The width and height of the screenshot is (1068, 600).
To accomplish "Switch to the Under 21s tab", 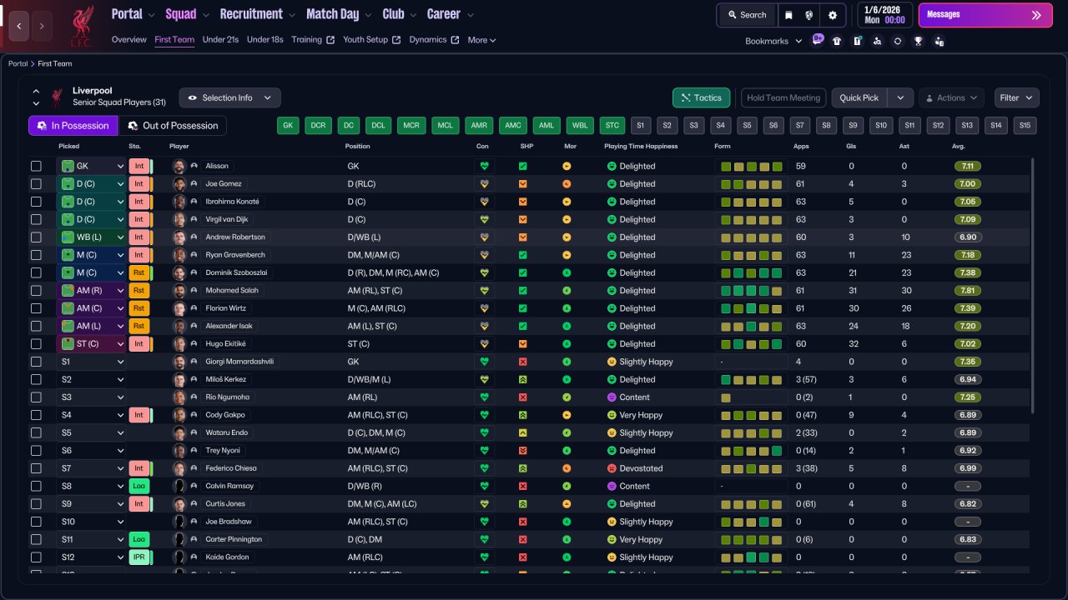I will click(x=220, y=40).
